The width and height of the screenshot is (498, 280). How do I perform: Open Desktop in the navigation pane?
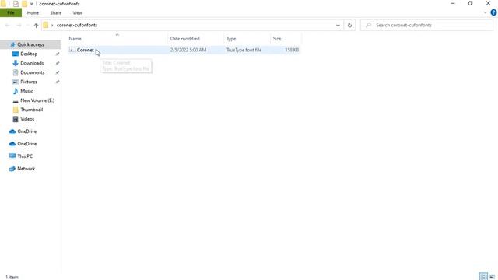click(x=29, y=54)
